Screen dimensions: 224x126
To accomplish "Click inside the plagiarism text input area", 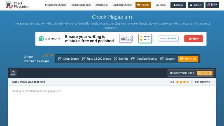I will 112,106.
